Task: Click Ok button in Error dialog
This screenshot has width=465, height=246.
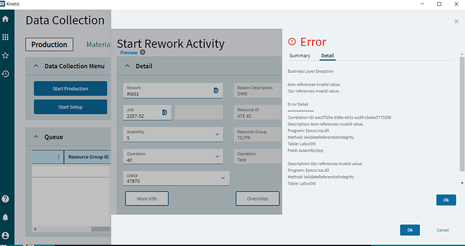Action: pyautogui.click(x=446, y=200)
